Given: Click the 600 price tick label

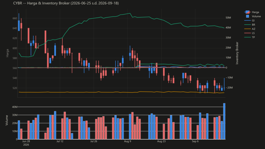Looking at the screenshot, I should coord(15,48).
